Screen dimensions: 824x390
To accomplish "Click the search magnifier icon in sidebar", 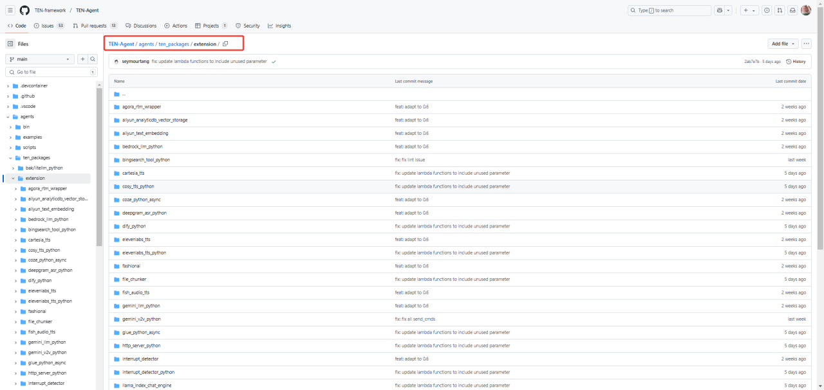I will point(93,59).
